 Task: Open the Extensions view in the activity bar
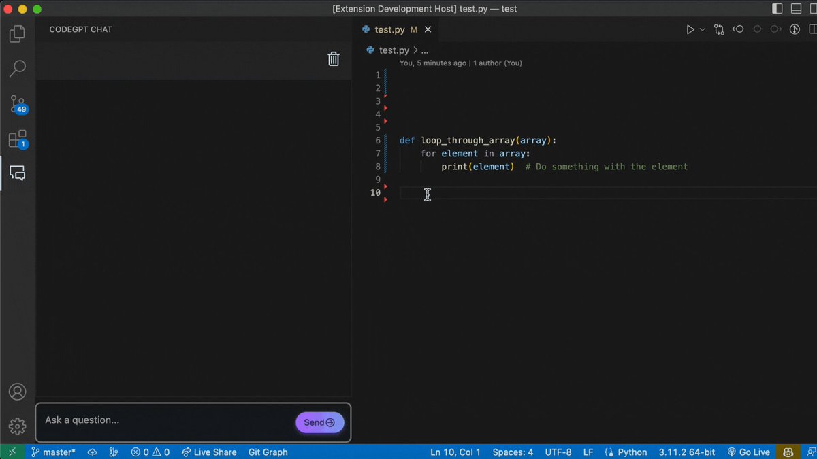click(x=18, y=139)
